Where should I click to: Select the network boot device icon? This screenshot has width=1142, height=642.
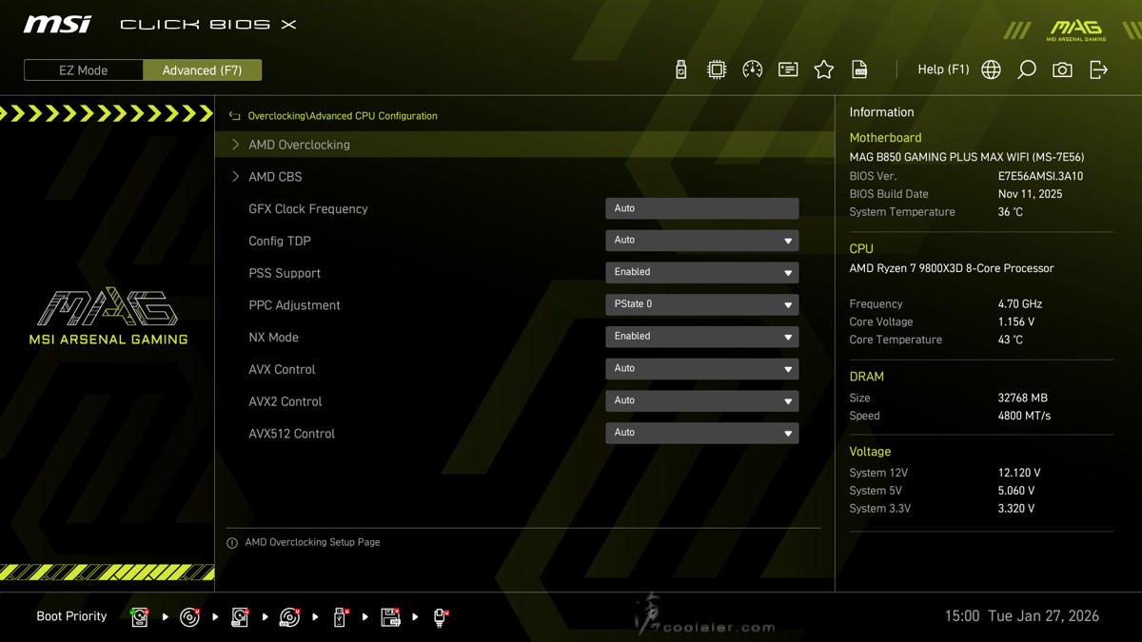(440, 617)
